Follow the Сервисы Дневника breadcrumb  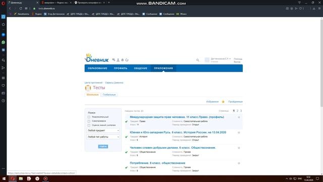coord(114,83)
